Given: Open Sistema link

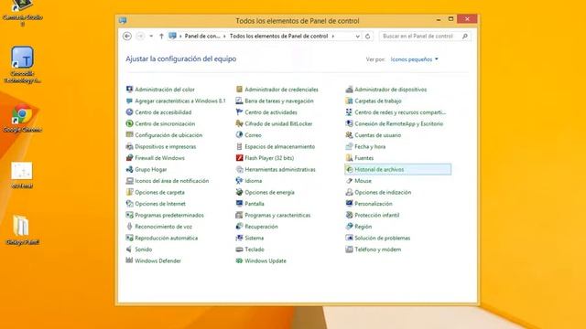Looking at the screenshot, I should tap(255, 238).
